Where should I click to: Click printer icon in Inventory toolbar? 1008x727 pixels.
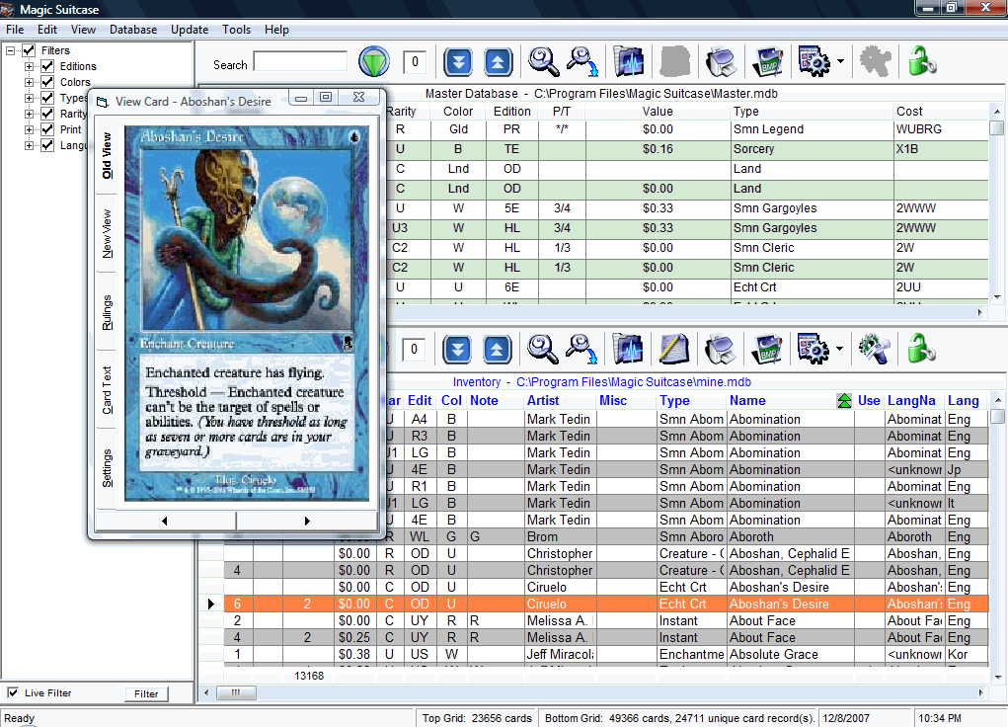click(x=721, y=350)
